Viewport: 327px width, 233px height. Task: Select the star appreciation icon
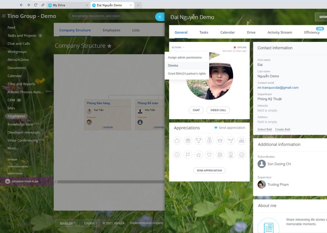pyautogui.click(x=199, y=155)
